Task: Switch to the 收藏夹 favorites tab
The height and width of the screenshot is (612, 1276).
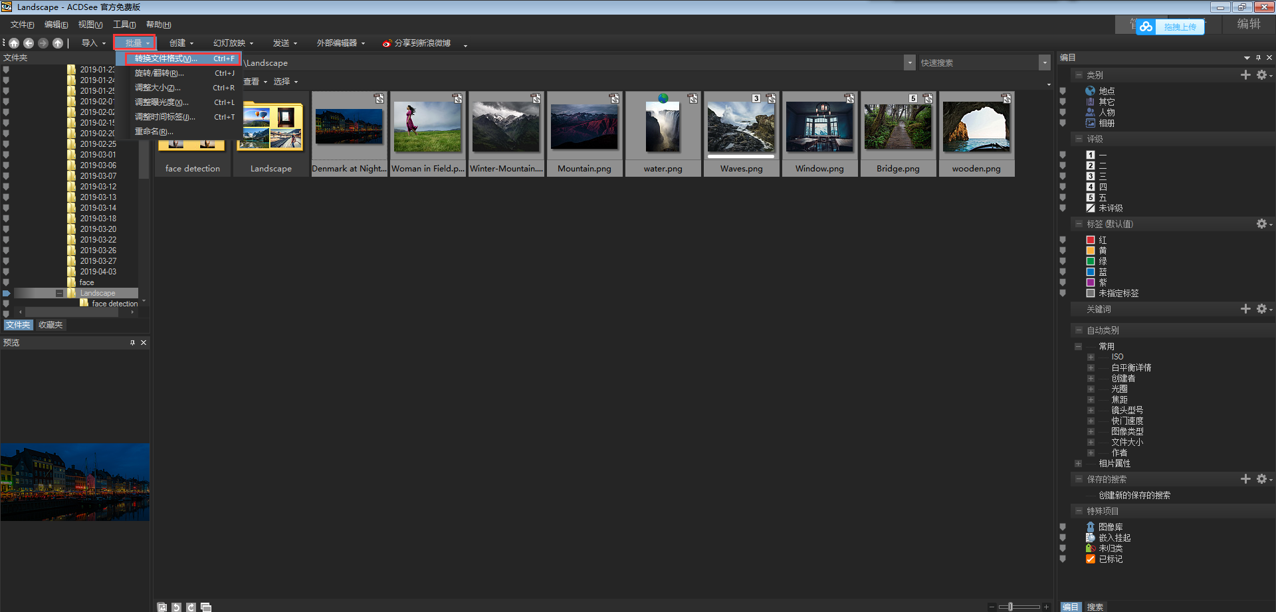Action: pyautogui.click(x=51, y=325)
